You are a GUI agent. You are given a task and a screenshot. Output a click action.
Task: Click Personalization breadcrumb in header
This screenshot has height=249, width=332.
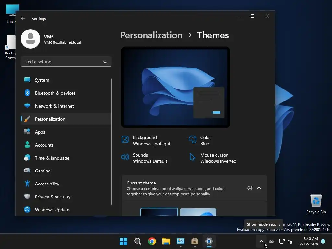tap(151, 35)
